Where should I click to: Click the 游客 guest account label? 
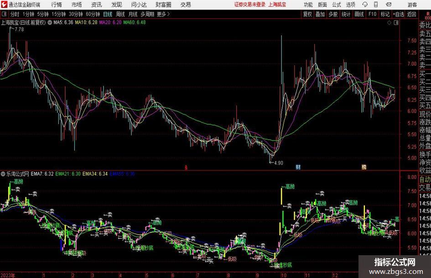click(x=412, y=5)
